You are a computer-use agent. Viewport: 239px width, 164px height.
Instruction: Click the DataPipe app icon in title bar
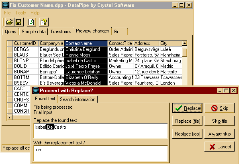tap(6, 5)
